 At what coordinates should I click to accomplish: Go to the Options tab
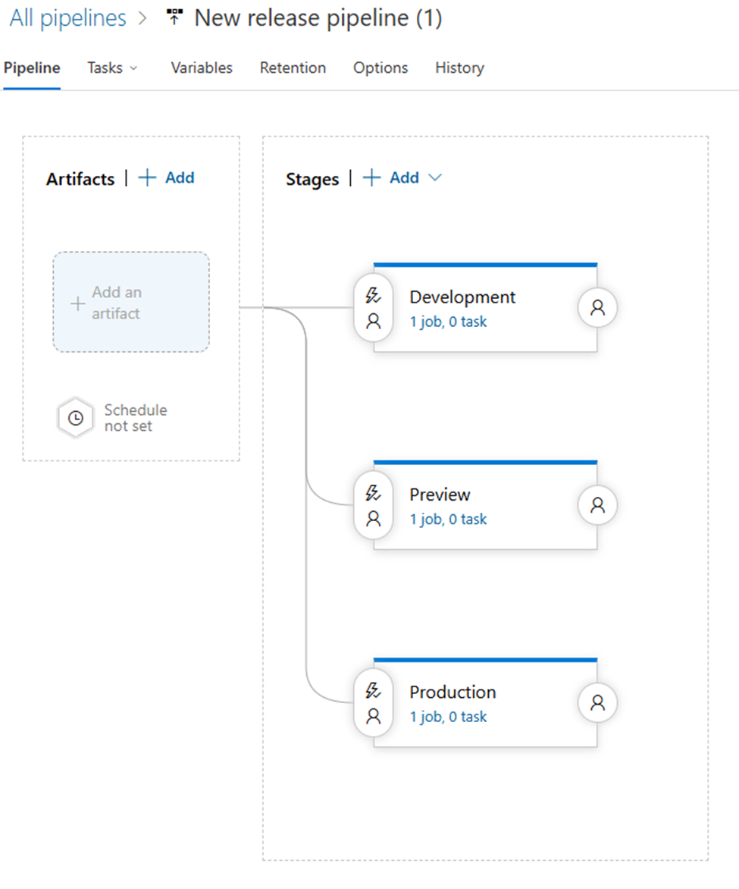[380, 68]
